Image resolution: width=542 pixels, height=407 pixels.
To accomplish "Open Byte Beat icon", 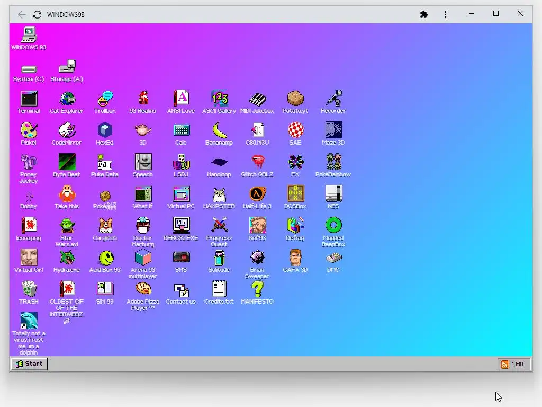I will 67,163.
